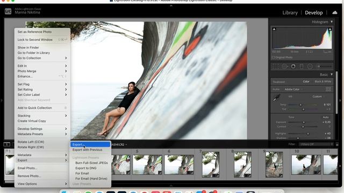Expand the Photo Merge submenu

coord(42,71)
